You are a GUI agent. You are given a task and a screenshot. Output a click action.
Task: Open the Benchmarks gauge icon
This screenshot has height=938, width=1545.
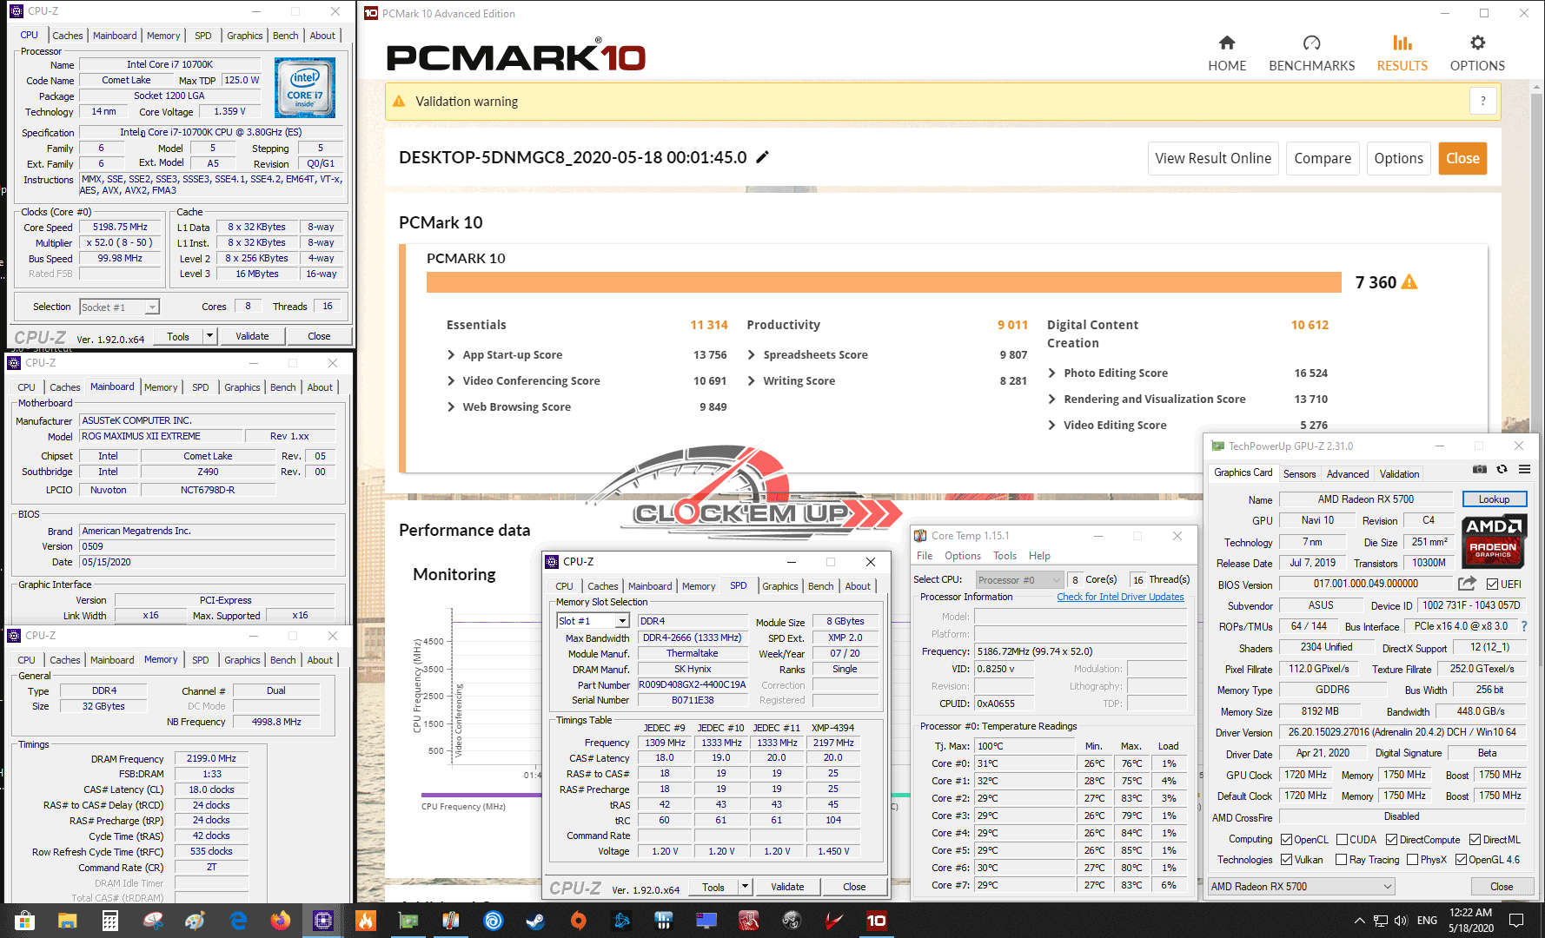tap(1311, 43)
